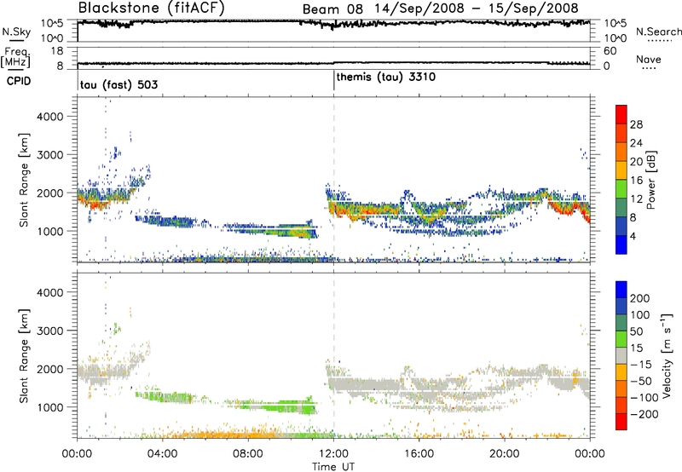682x472 pixels.
Task: Click the dashed 12:00 line in the velocity panel
Action: [334, 356]
